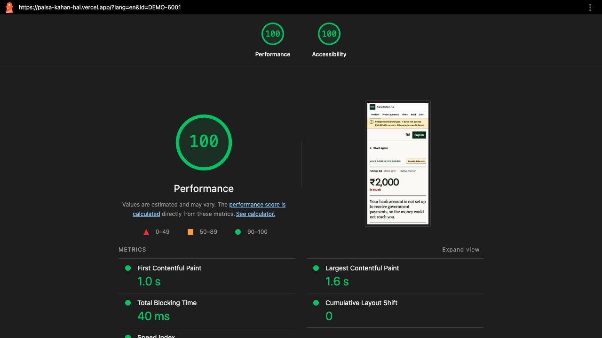Click the green dot beside Cumulative Layout Shift
The width and height of the screenshot is (602, 338).
tap(316, 303)
